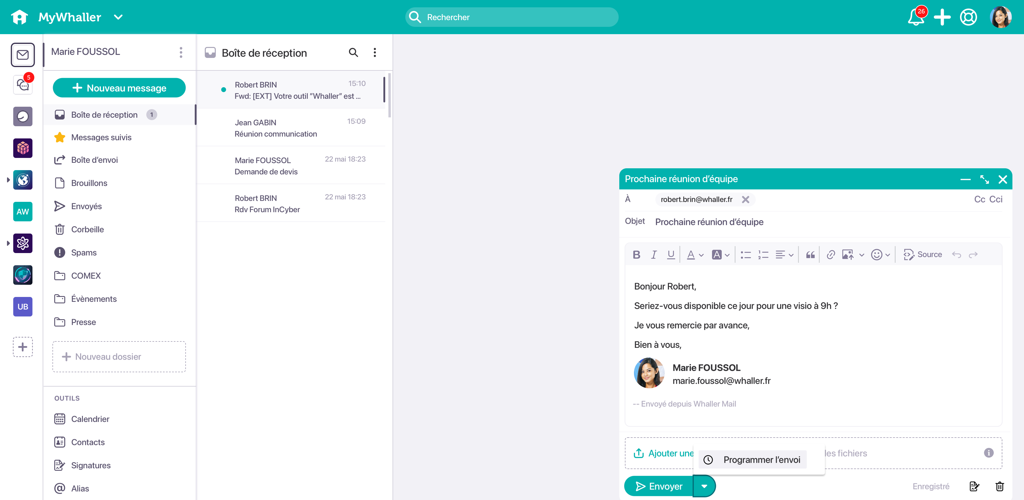Remove recipient robert.brin@whaller.fr
Viewport: 1024px width, 500px height.
tap(745, 199)
